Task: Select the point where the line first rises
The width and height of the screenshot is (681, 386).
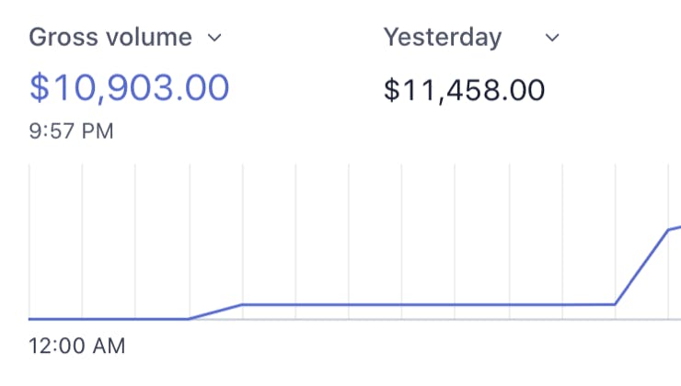Action: pos(189,319)
